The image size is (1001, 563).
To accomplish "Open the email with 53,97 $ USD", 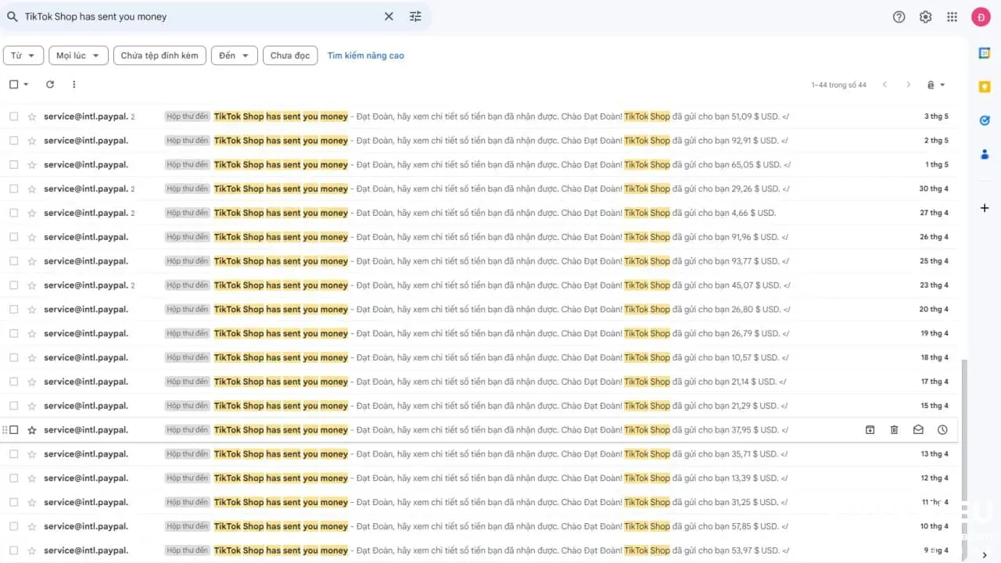I will tap(479, 550).
